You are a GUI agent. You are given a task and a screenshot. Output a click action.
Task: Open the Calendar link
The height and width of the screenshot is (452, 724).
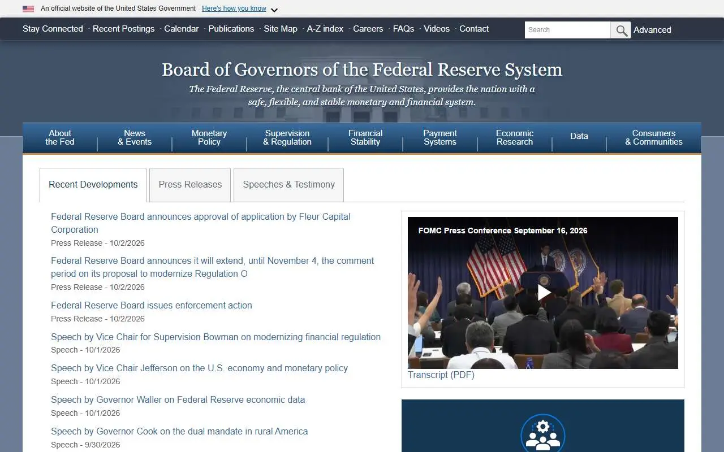pyautogui.click(x=181, y=29)
